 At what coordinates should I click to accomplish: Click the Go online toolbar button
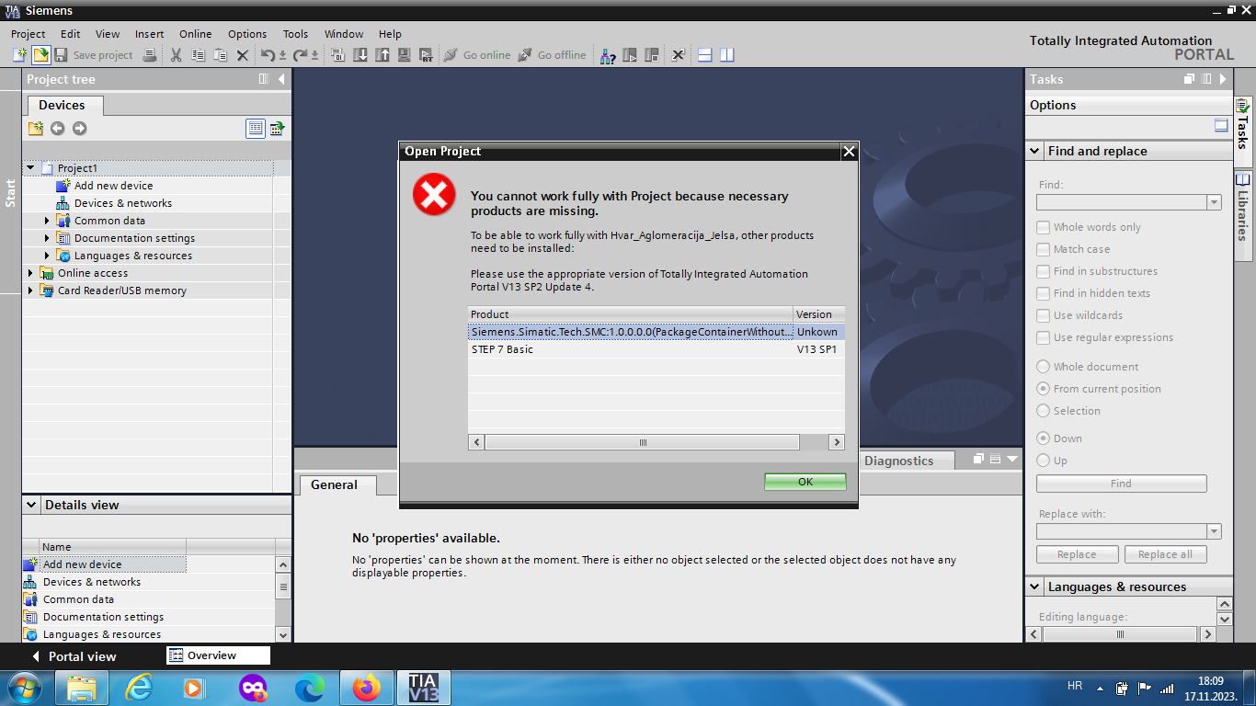click(477, 55)
